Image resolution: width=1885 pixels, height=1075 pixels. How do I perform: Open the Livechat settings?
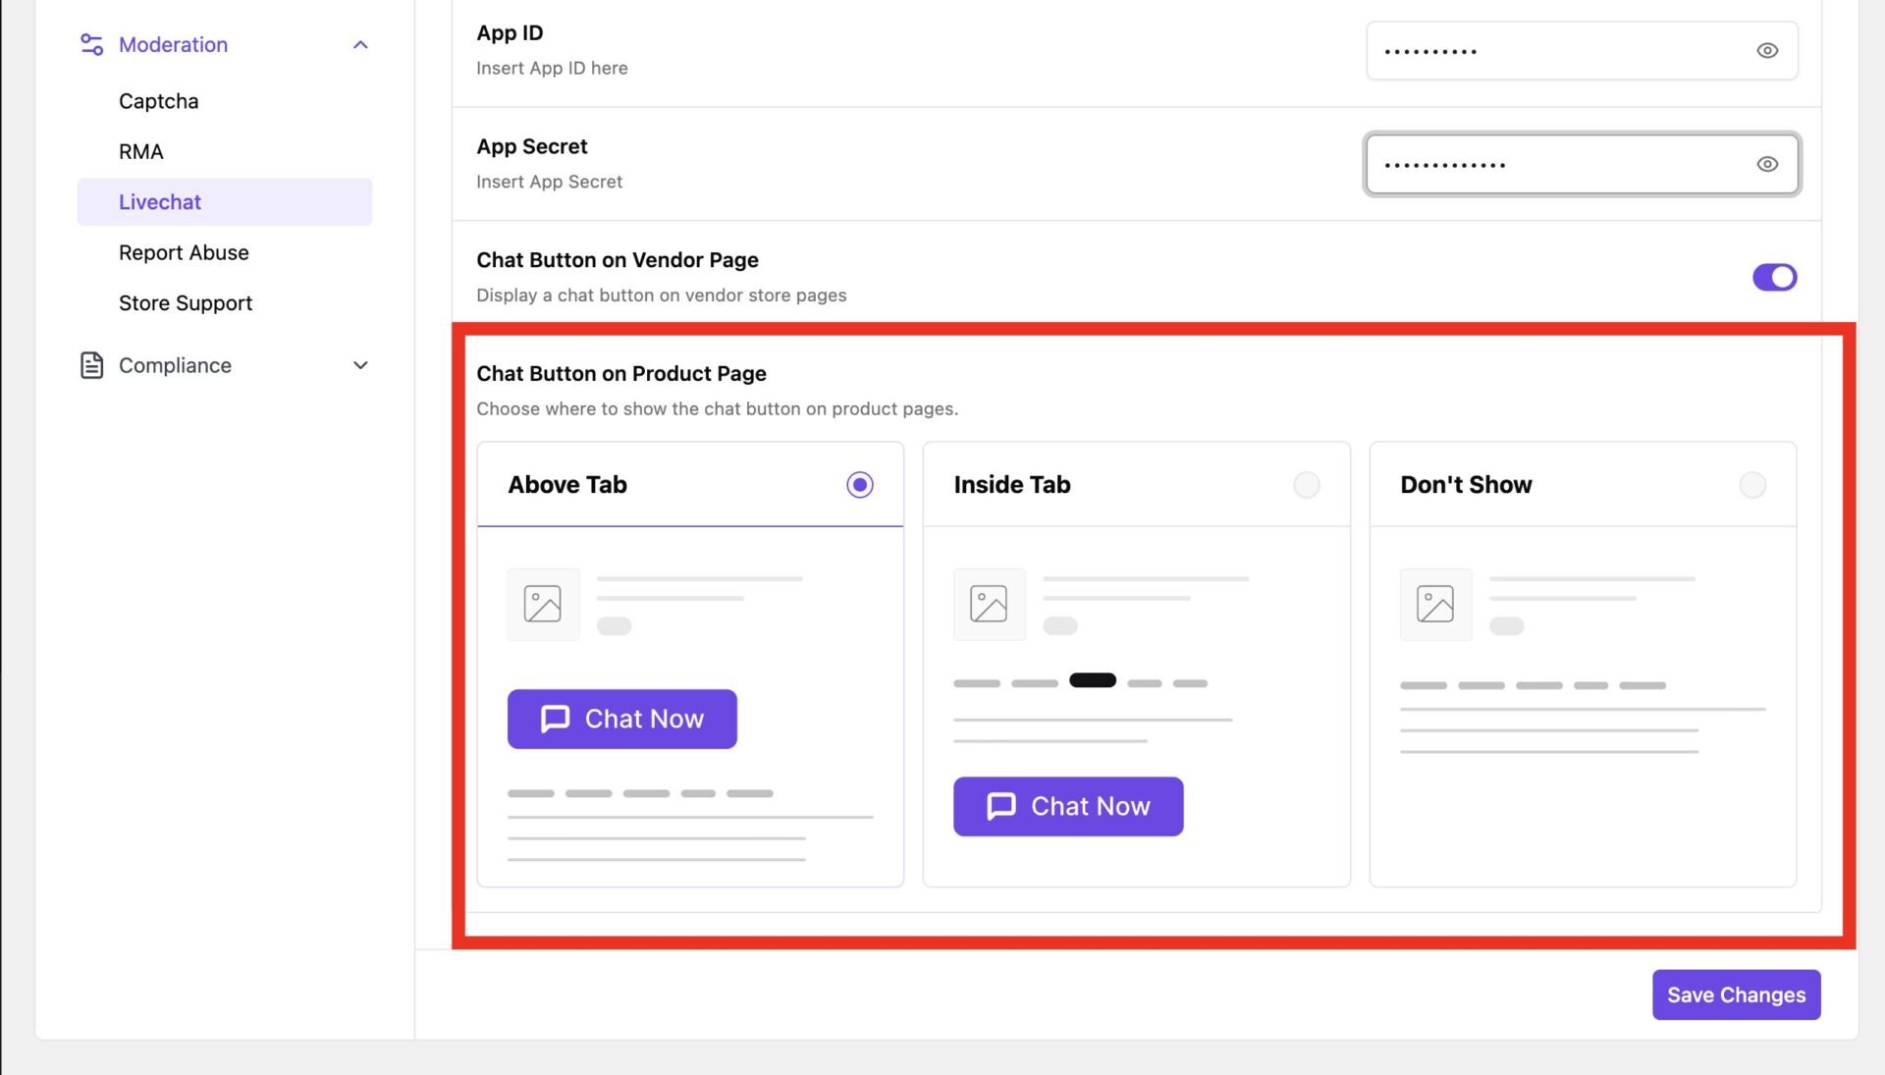click(225, 202)
